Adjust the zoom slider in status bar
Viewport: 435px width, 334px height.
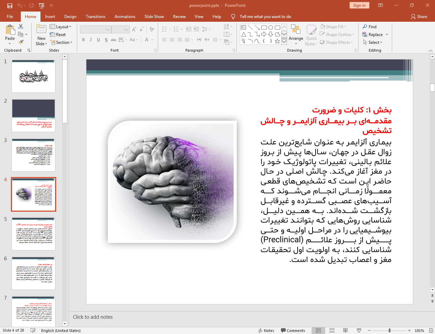click(389, 331)
